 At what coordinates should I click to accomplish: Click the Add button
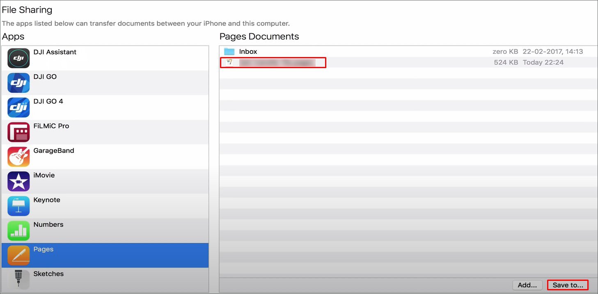point(527,285)
